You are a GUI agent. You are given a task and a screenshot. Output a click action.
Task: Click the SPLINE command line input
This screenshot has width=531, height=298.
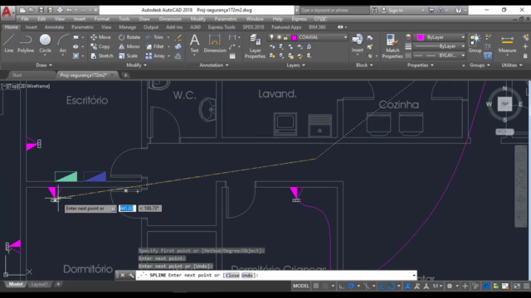pos(276,276)
